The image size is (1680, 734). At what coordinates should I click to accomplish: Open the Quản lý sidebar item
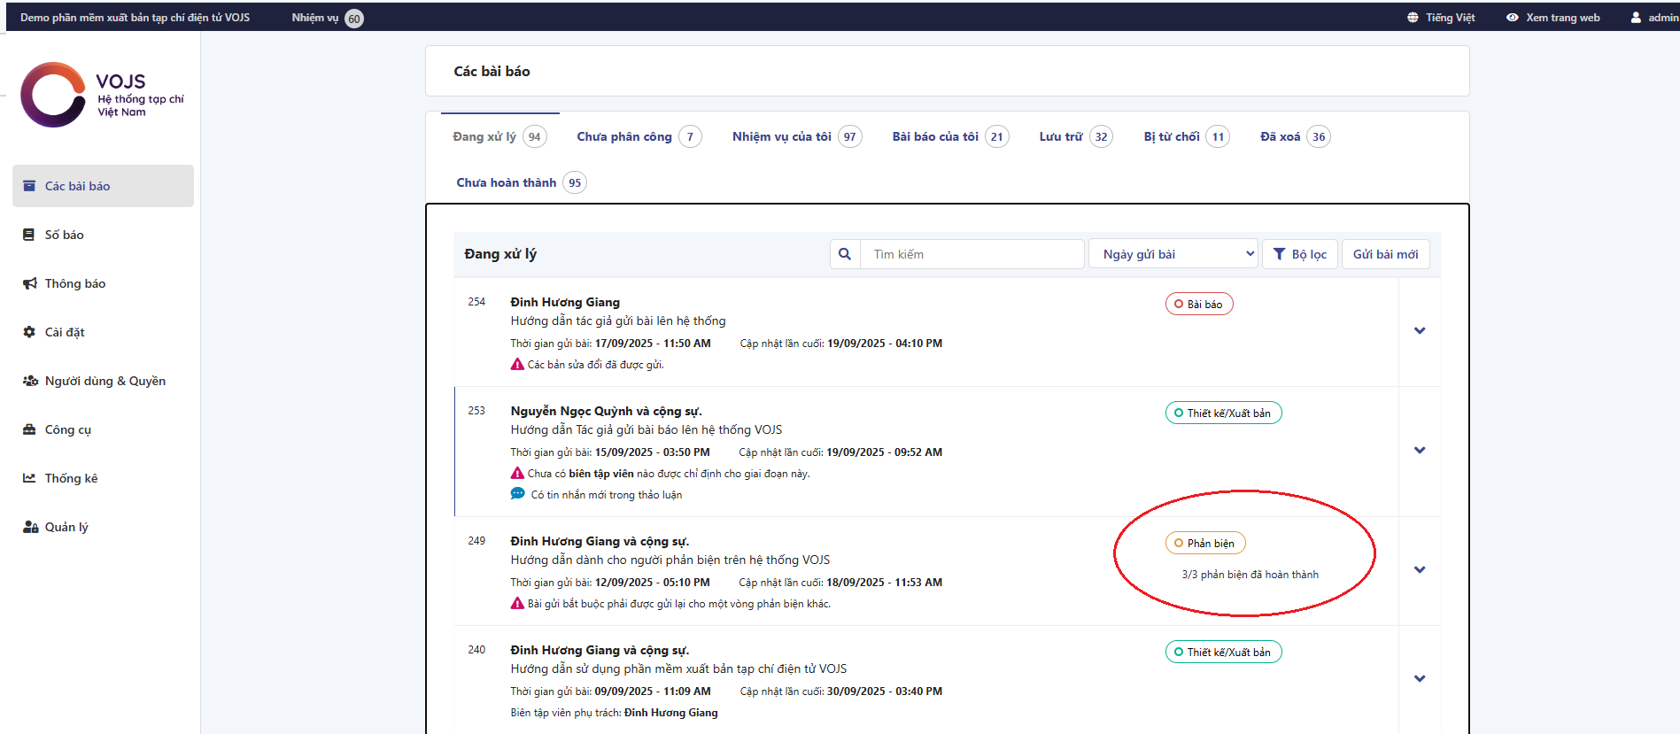click(66, 527)
